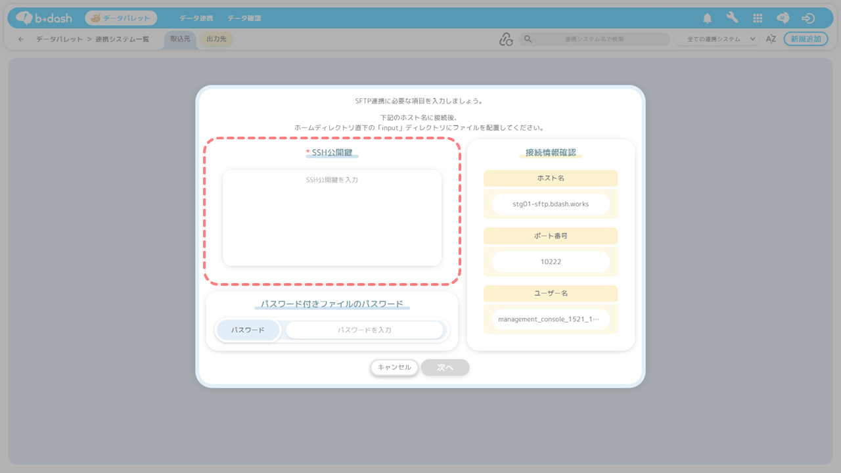Click the link sync icon beside search

click(505, 39)
